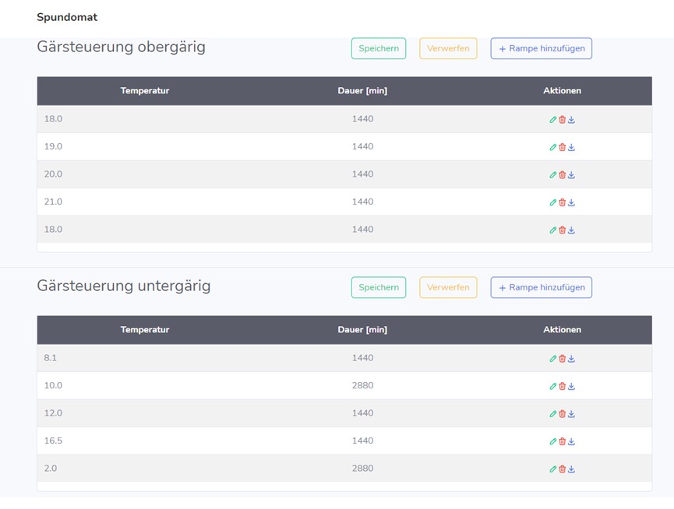
Task: Click the Spundomat title in the header
Action: pyautogui.click(x=67, y=17)
